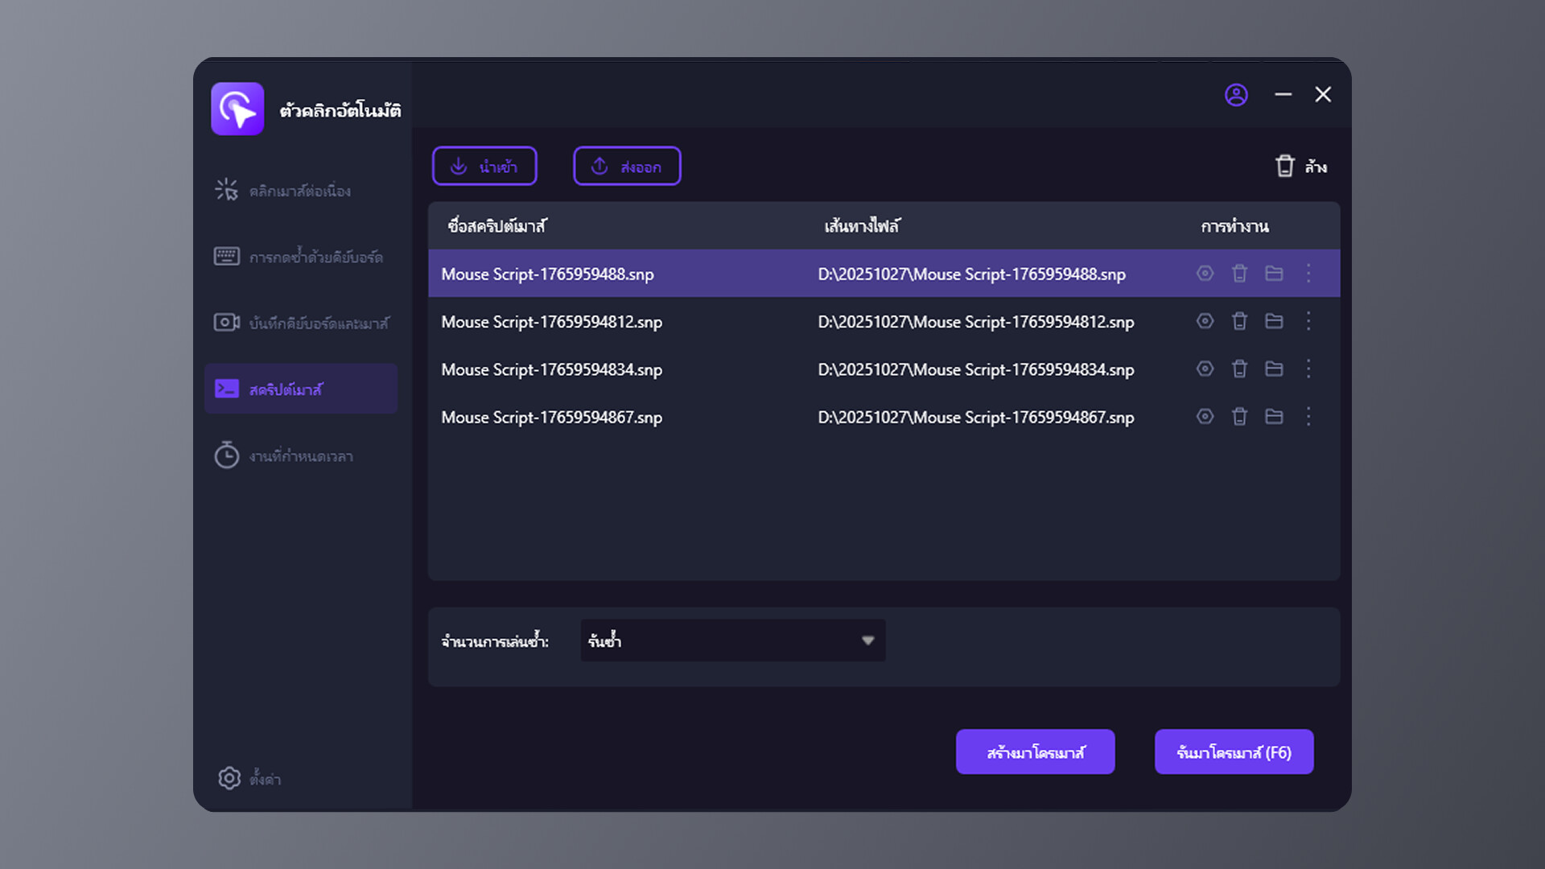Click the import (นำเข้า) button
1545x869 pixels.
(x=484, y=166)
